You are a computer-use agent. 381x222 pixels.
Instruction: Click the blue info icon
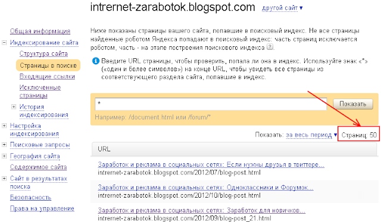[96, 61]
